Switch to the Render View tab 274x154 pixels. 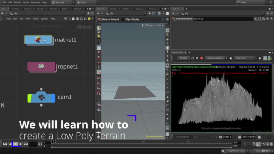click(x=177, y=53)
